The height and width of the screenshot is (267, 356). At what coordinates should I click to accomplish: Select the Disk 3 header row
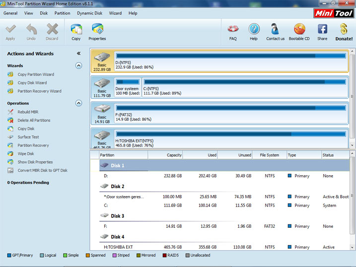click(224, 216)
